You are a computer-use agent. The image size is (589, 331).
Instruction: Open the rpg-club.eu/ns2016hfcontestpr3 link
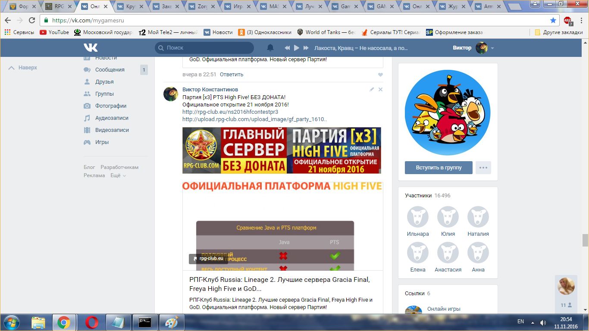click(x=230, y=112)
